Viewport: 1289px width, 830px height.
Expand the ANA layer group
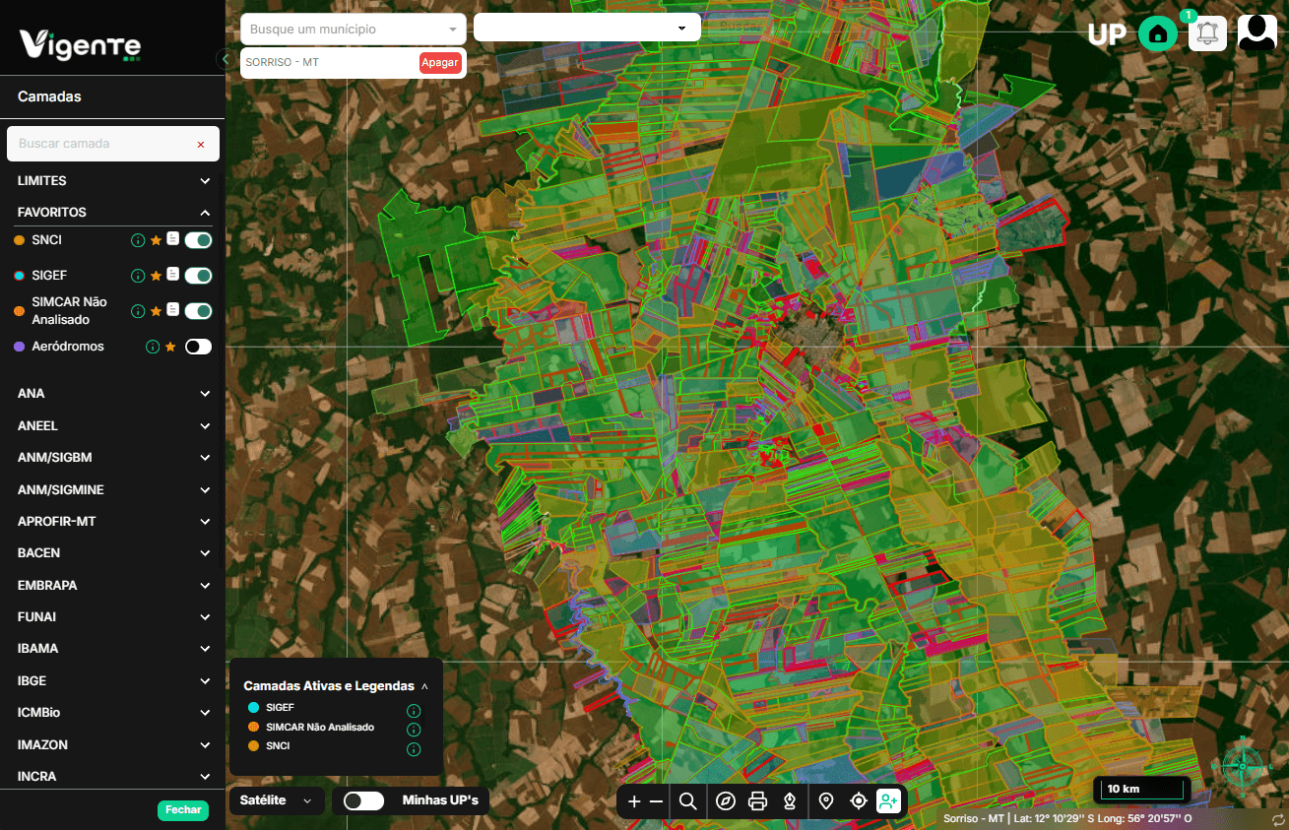click(x=112, y=394)
